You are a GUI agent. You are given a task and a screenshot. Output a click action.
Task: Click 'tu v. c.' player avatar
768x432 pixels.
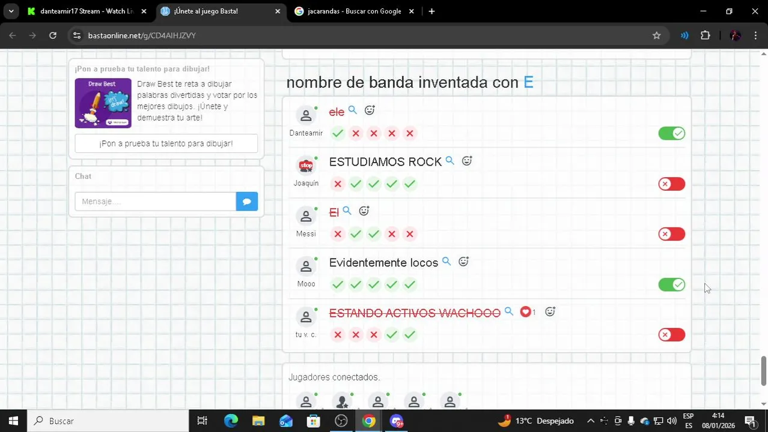pos(306,317)
